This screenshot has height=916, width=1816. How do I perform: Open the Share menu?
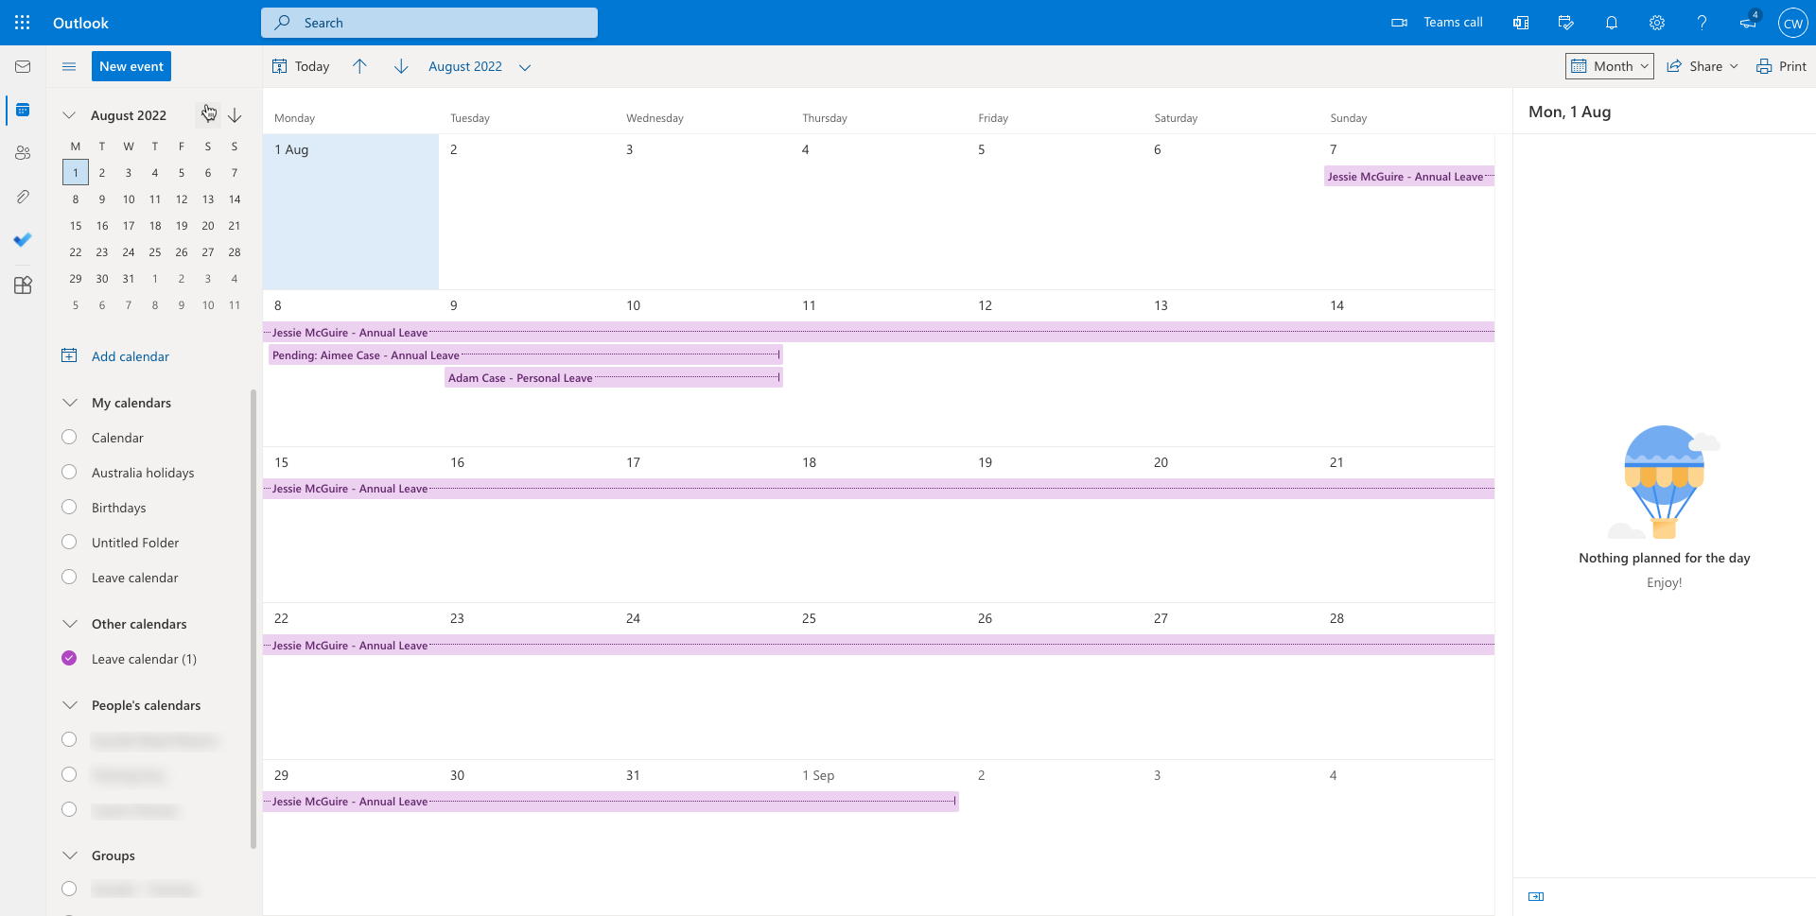click(1702, 67)
